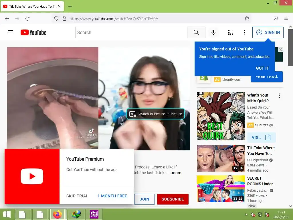Open the SECRET ROOMS 23:29 thumbnail

pyautogui.click(x=221, y=188)
